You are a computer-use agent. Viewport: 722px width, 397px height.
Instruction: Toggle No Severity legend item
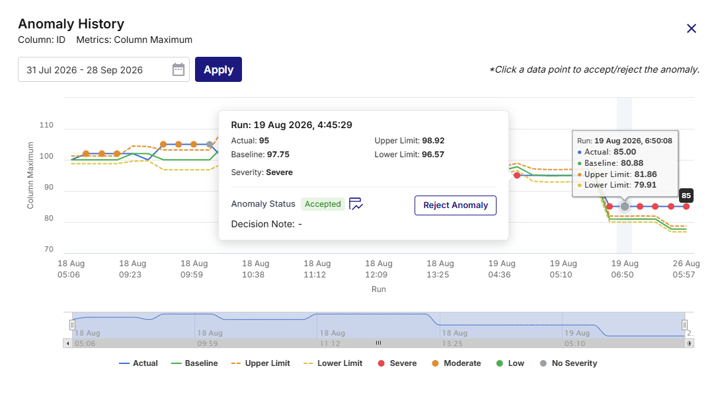click(x=568, y=363)
